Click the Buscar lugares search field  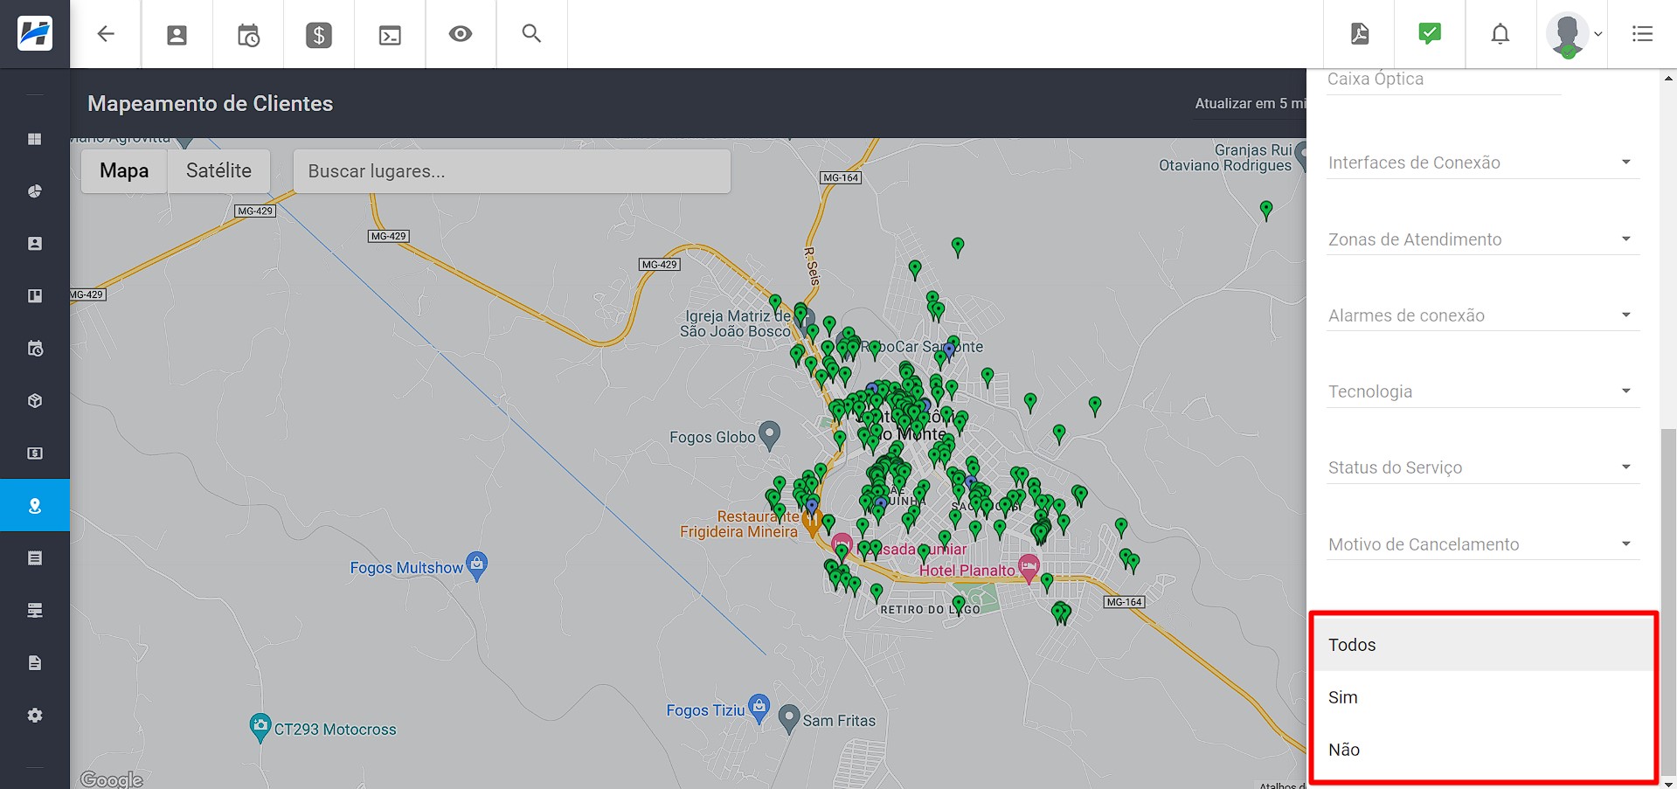pos(512,171)
